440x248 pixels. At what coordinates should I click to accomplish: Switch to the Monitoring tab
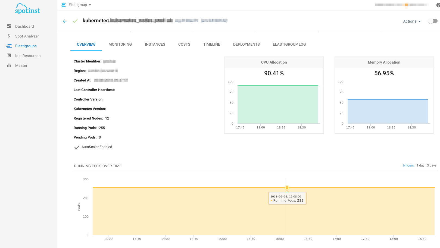coord(120,44)
